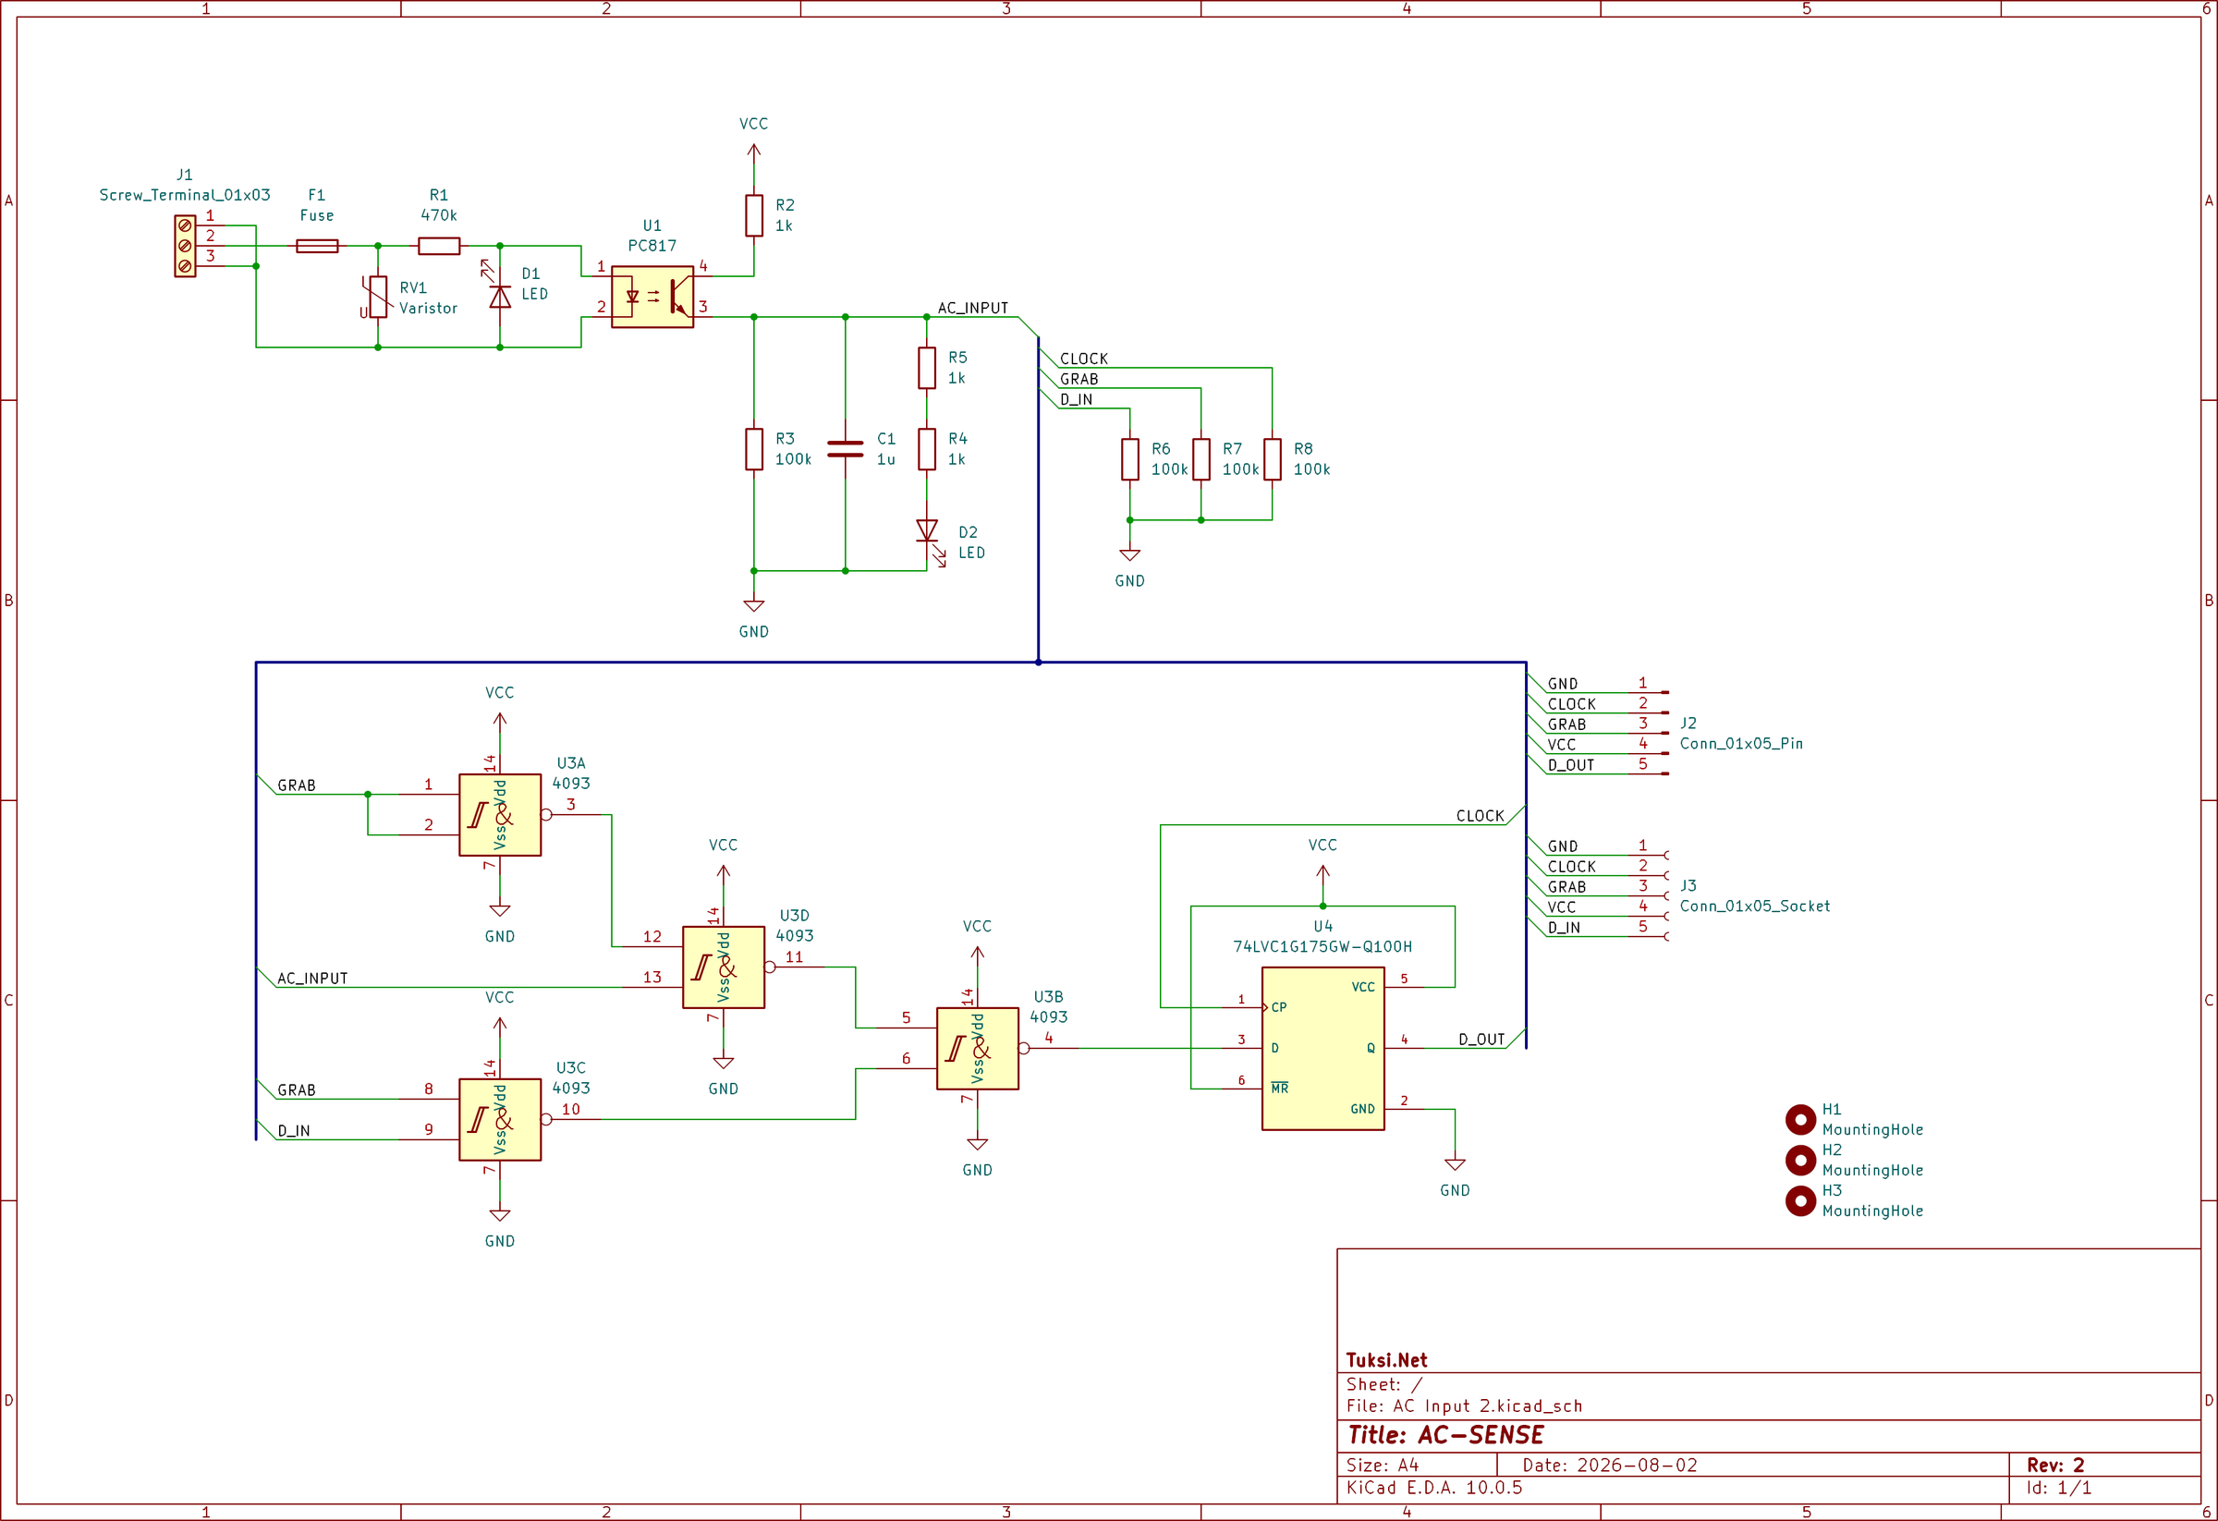Click resistor R3 100k symbol
This screenshot has height=1521, width=2218.
tap(754, 449)
